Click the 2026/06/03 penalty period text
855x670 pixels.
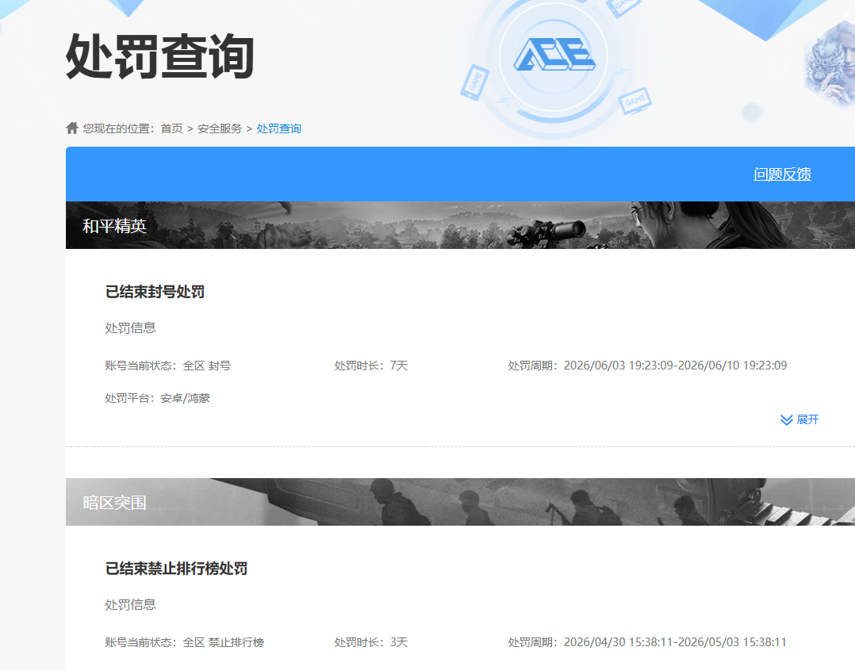pyautogui.click(x=647, y=366)
